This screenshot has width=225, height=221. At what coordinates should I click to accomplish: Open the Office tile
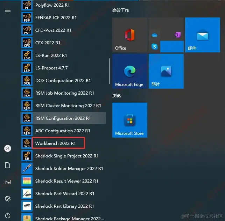click(130, 35)
